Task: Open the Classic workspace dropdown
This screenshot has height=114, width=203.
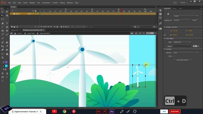Action: (x=184, y=3)
